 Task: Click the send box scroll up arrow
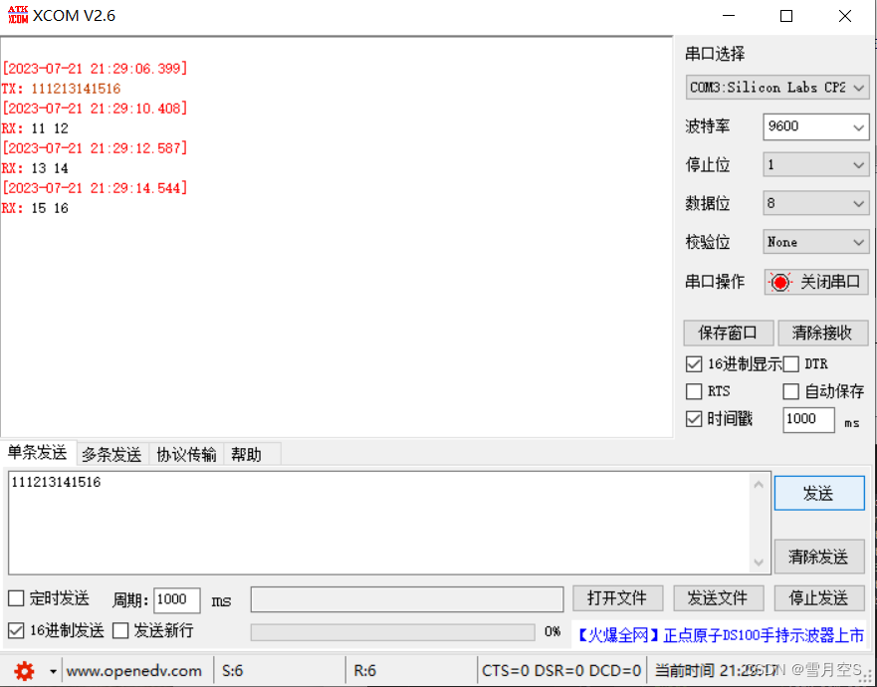[x=759, y=485]
